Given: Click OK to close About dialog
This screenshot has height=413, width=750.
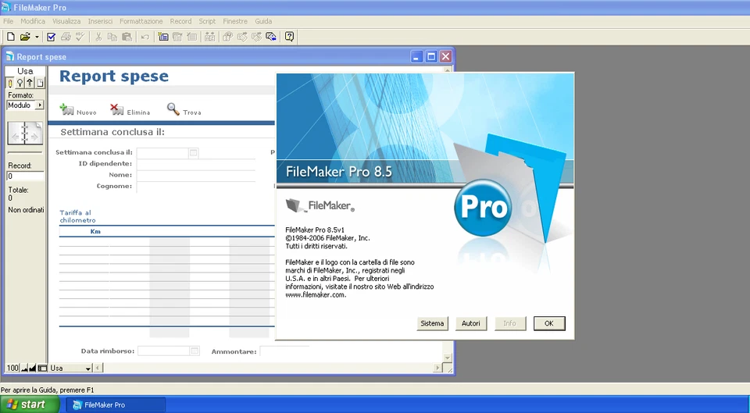Looking at the screenshot, I should pyautogui.click(x=549, y=324).
